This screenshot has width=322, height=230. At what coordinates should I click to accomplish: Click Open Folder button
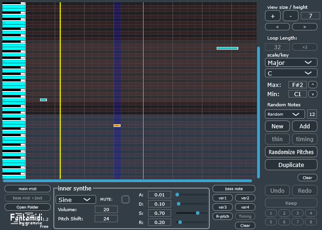click(x=28, y=207)
